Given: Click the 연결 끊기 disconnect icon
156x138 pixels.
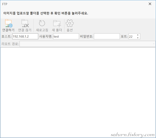Looking at the screenshot, I should 25,23.
